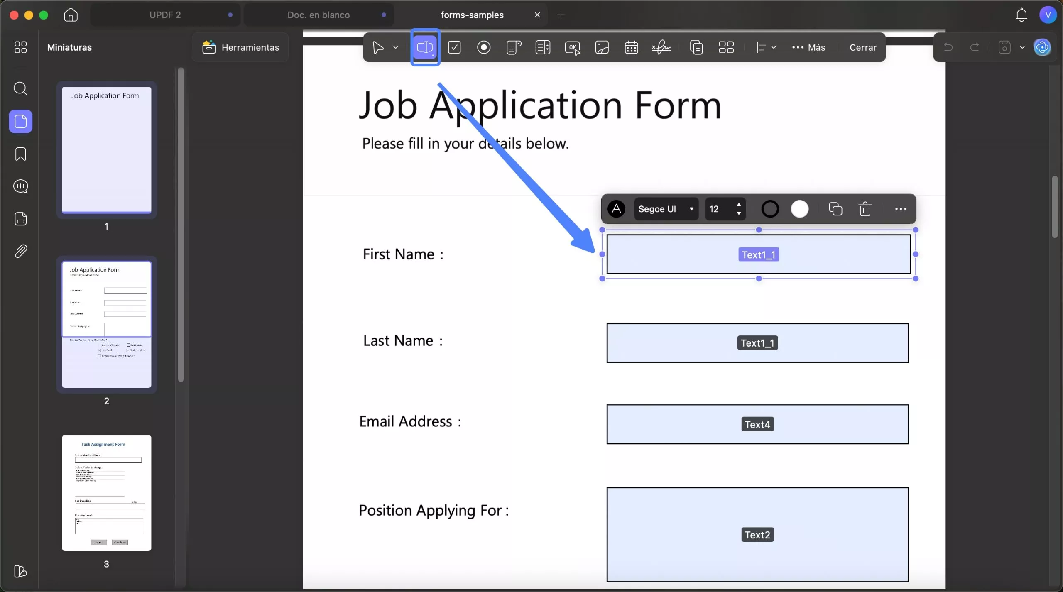Expand the alignment options dropdown
This screenshot has width=1063, height=592.
tap(774, 47)
